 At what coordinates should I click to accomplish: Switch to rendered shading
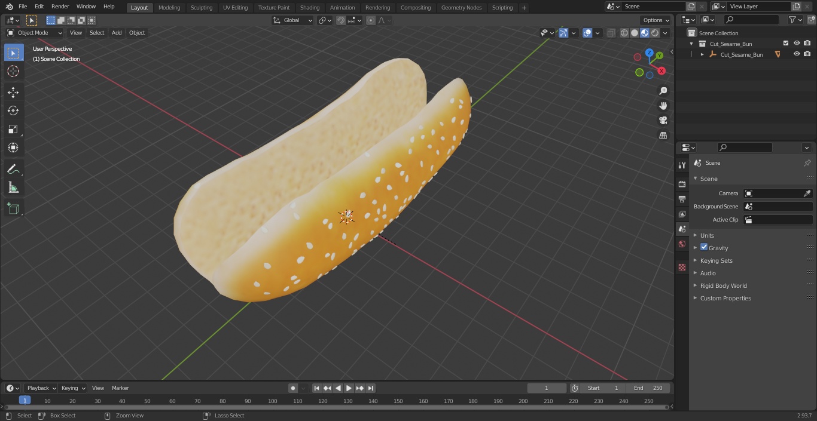(655, 33)
